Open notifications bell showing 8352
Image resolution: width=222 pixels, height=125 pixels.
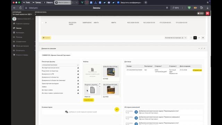click(200, 13)
